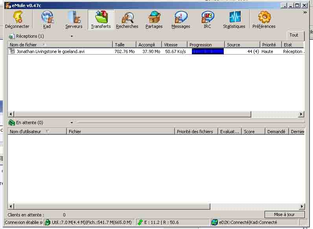This screenshot has height=229, width=313.
Task: Click the 50.67 Ko/s speed cell
Action: click(x=175, y=51)
